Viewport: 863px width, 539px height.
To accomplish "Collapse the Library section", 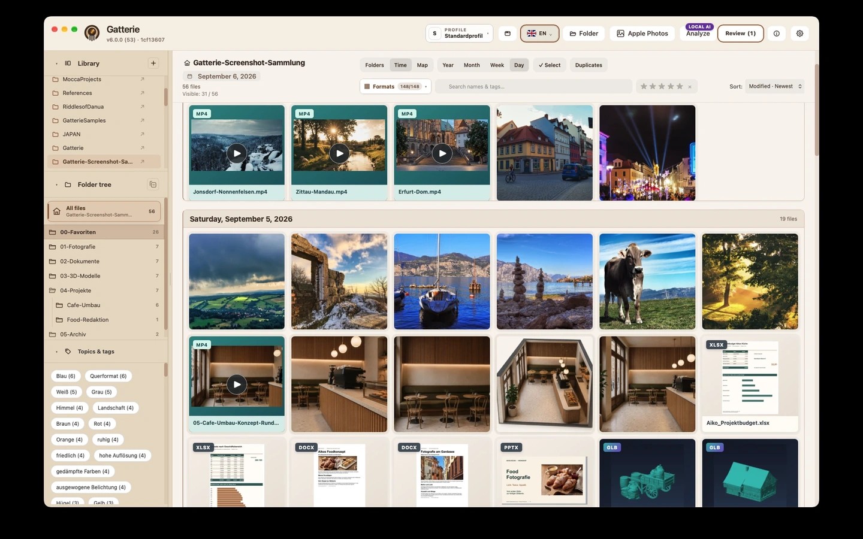I will [57, 63].
